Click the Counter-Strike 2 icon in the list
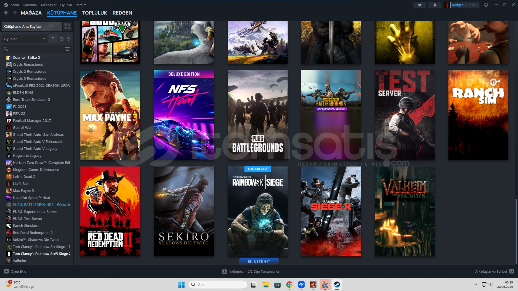Viewport: 518px width, 291px height. [x=9, y=58]
